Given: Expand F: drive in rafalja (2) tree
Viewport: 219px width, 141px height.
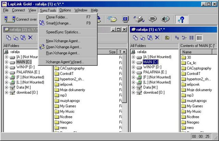Looking at the screenshot, I should (x=7, y=77).
